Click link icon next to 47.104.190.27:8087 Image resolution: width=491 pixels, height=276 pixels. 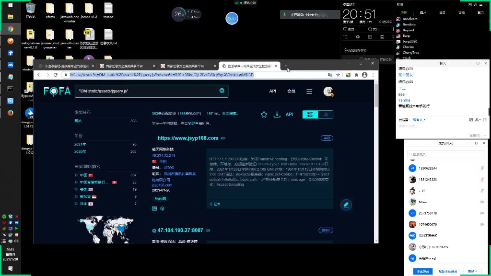point(208,230)
